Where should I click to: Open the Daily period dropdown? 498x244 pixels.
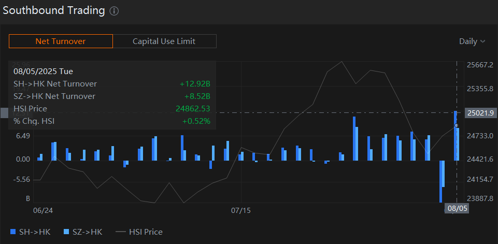click(472, 41)
